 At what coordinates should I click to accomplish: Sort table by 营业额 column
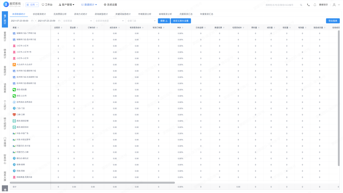(73, 28)
